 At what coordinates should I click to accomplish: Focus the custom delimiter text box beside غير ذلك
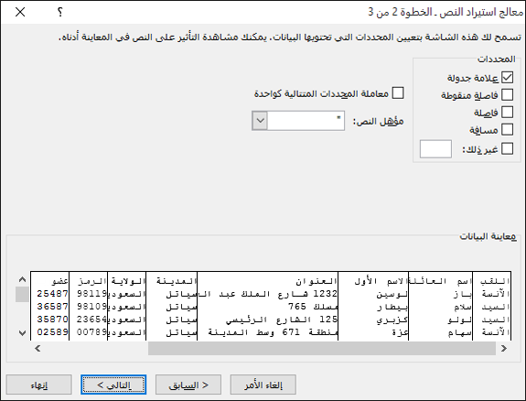(x=435, y=149)
